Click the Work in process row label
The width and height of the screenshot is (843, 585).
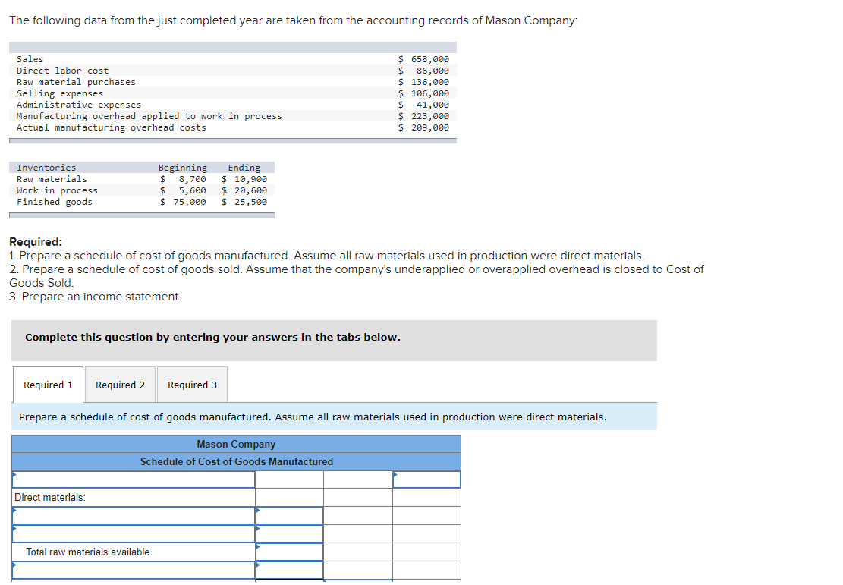[57, 190]
